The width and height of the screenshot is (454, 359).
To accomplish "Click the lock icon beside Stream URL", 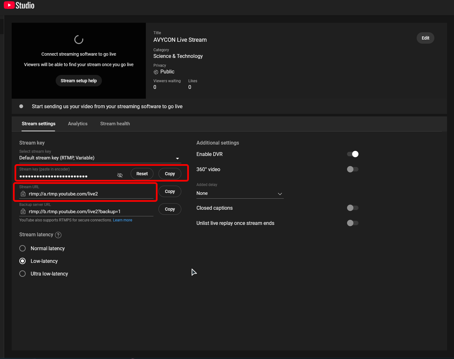I will (x=23, y=194).
